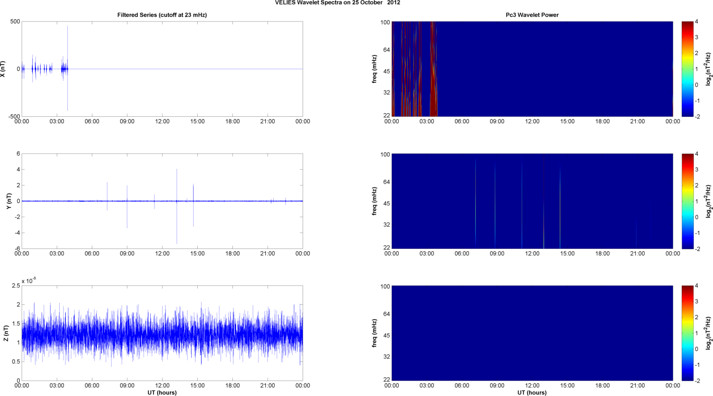
Task: Select the 'Filtered Series (cutoff at 23 mHz)' heading
Action: tap(162, 15)
